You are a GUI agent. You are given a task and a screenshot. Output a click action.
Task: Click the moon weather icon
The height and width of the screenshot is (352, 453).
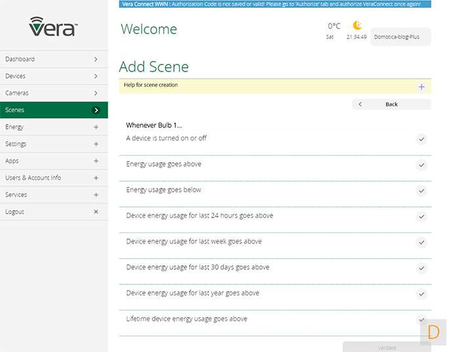356,26
